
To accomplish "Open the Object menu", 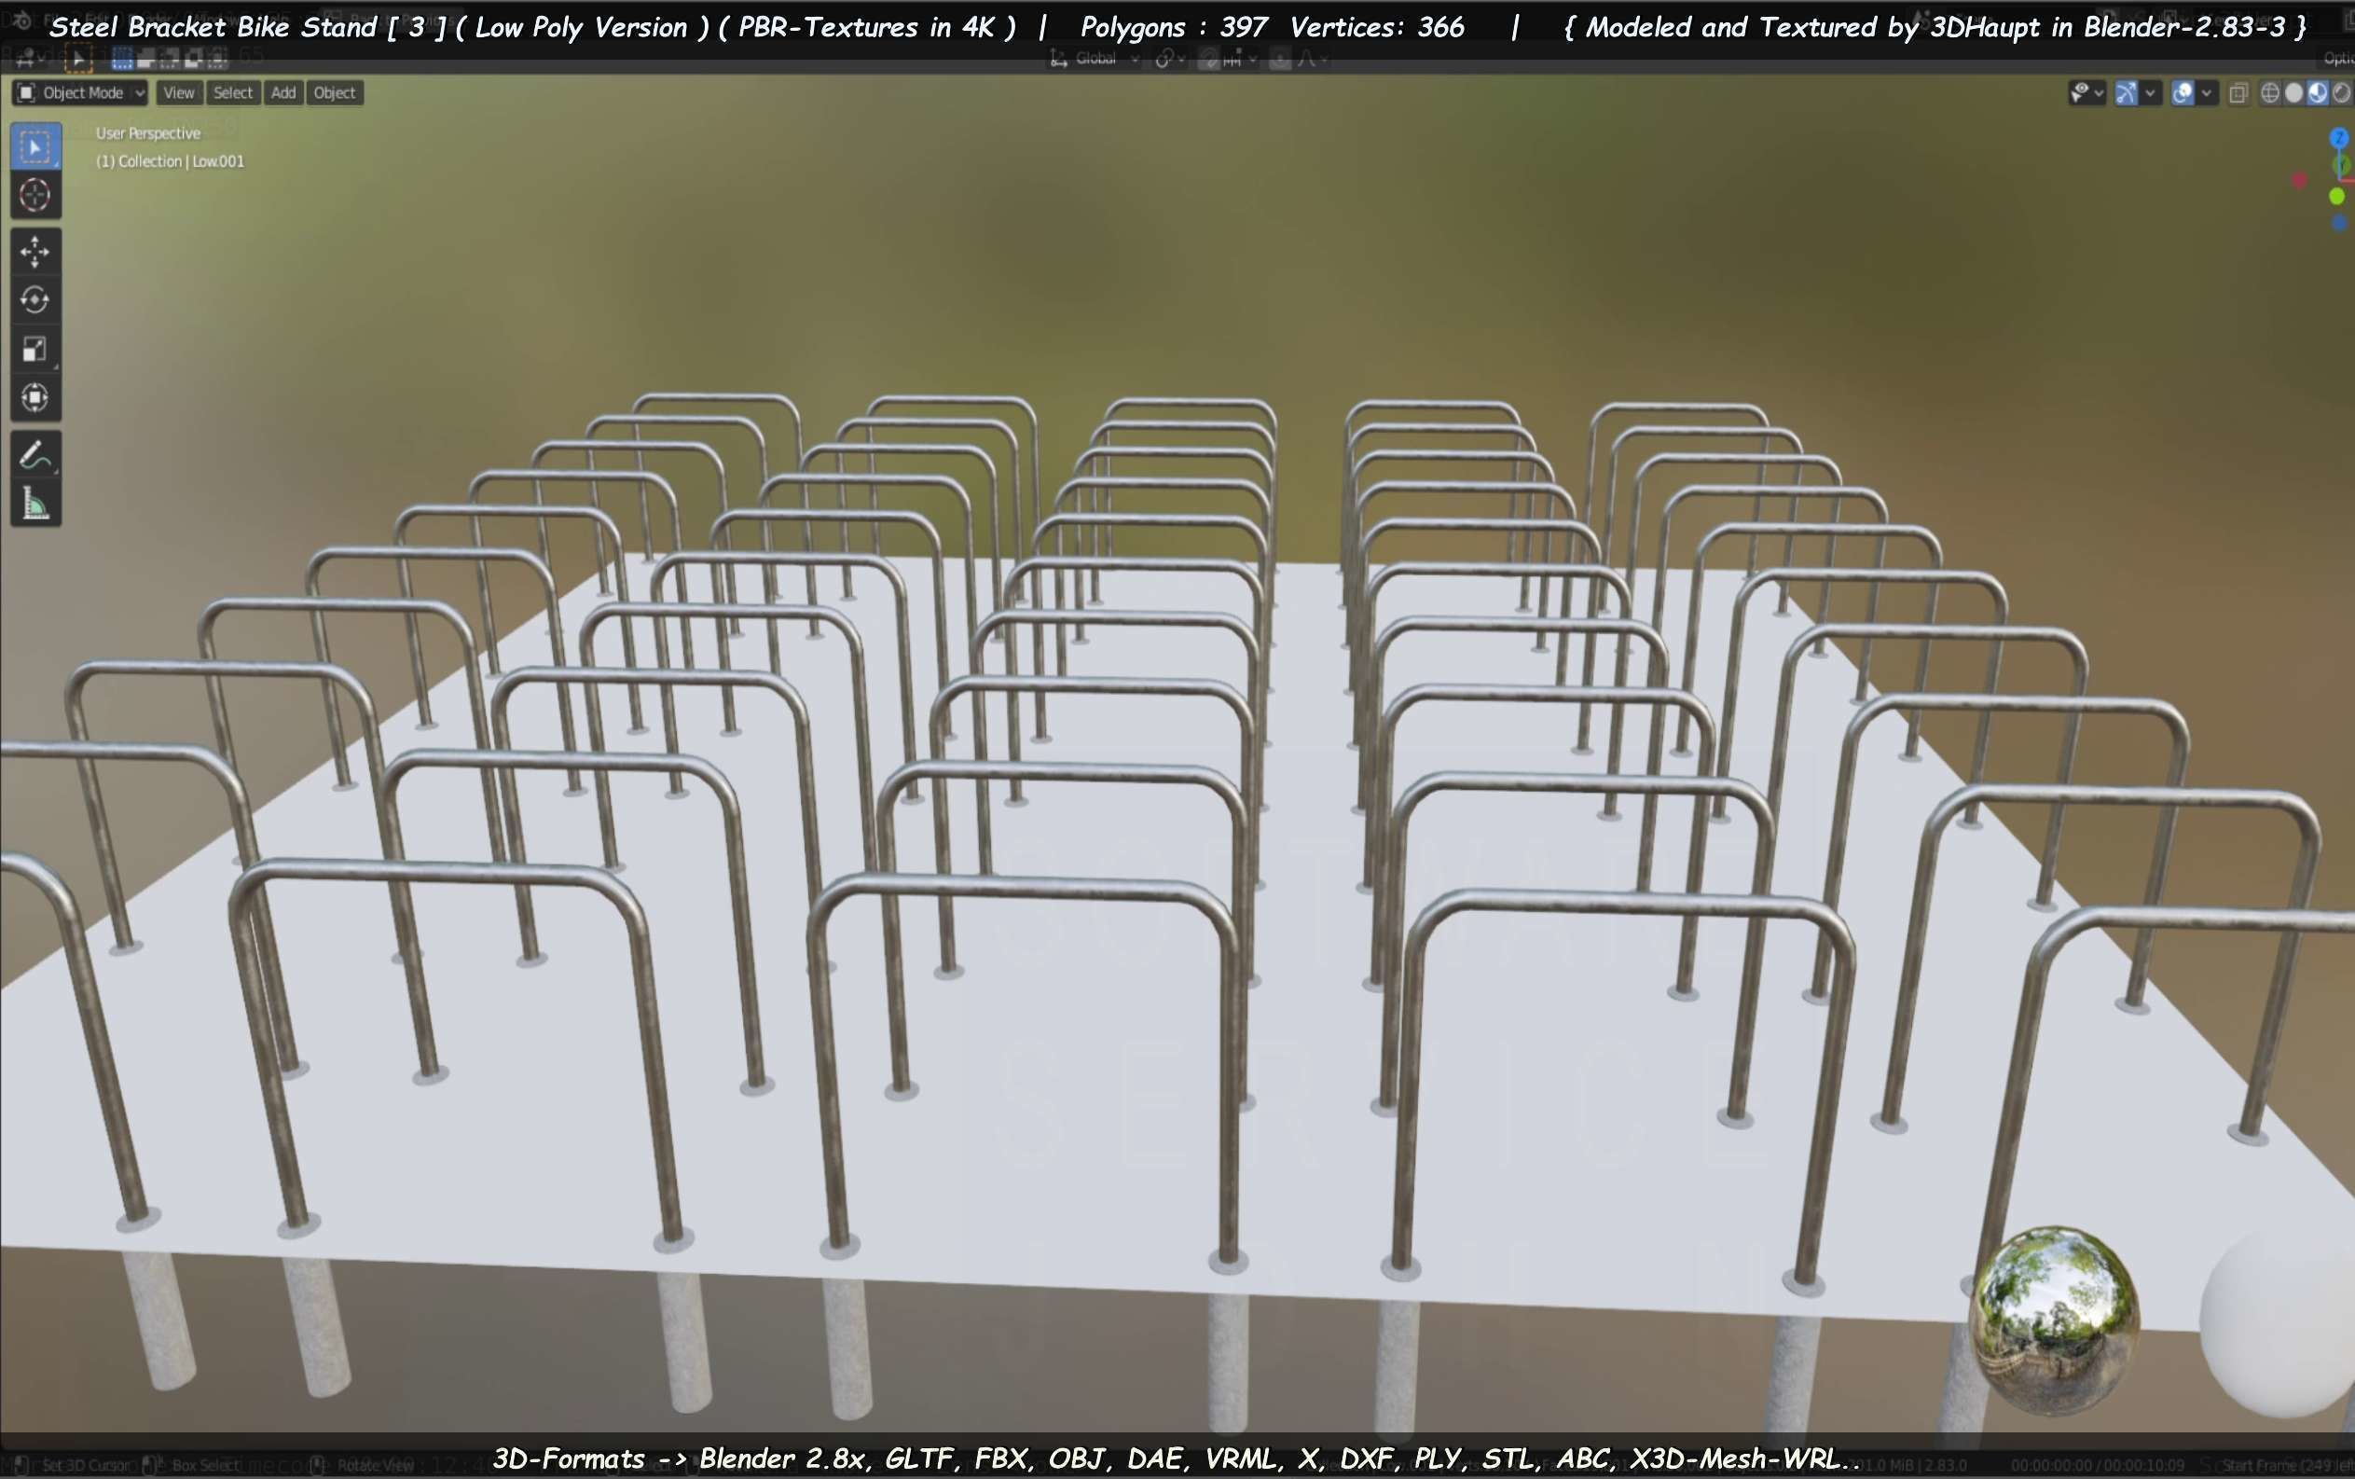I will 335,93.
